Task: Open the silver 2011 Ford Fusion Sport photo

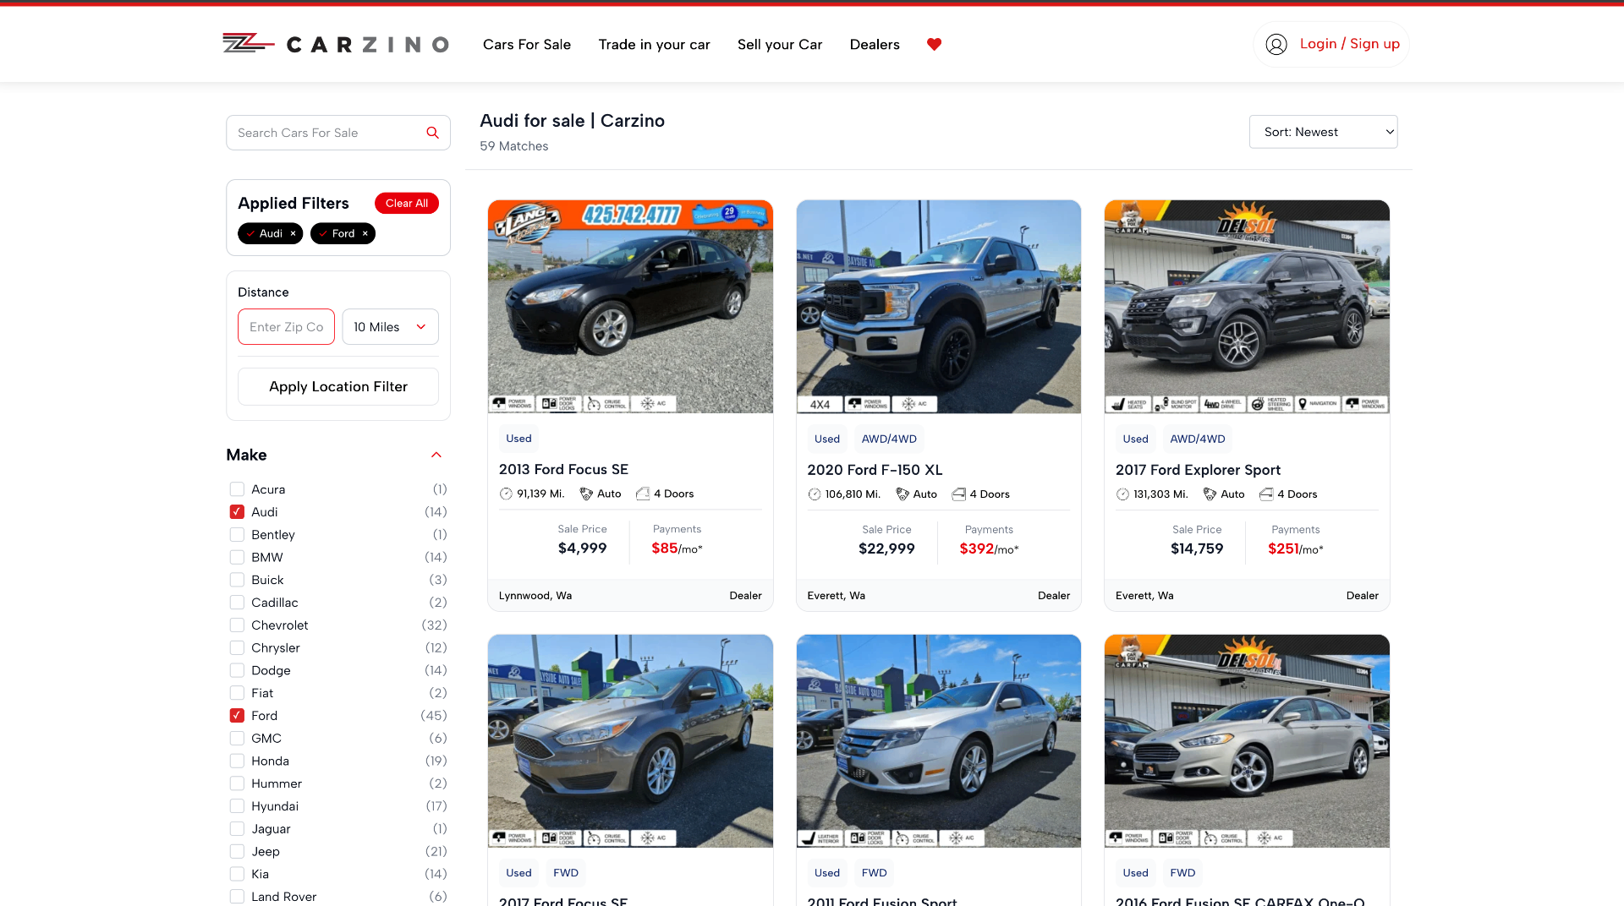Action: 939,741
